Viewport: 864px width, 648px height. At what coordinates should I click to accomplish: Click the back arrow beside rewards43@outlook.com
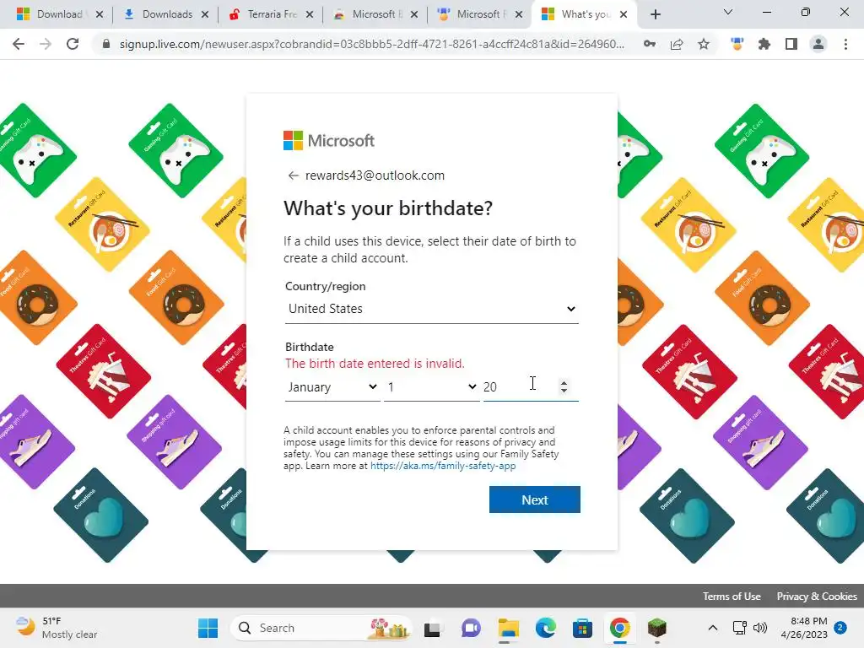(293, 175)
